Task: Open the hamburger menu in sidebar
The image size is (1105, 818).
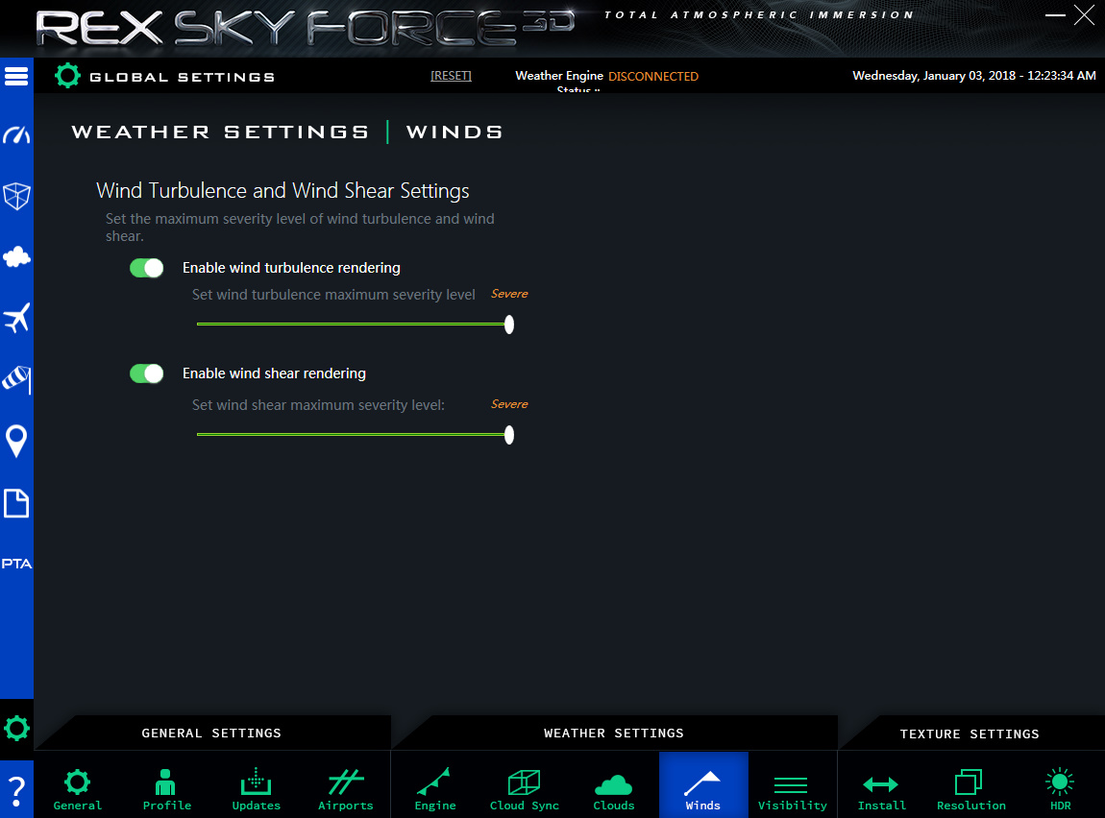Action: (x=16, y=76)
